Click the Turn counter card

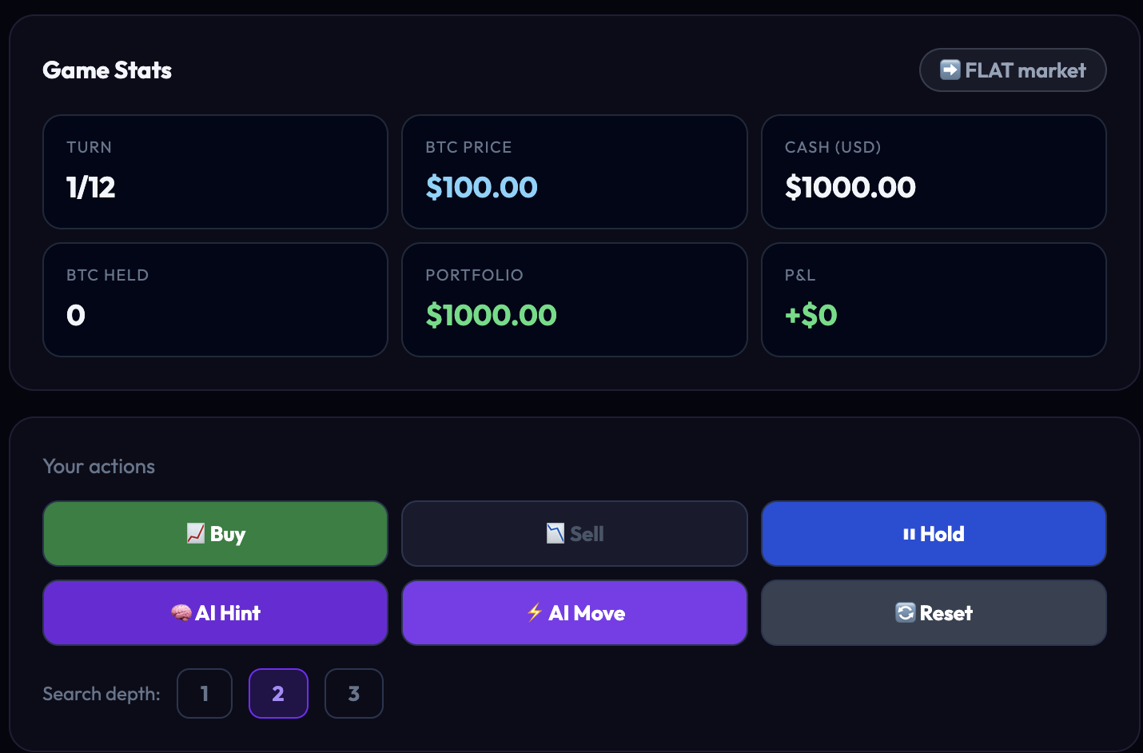pos(215,172)
